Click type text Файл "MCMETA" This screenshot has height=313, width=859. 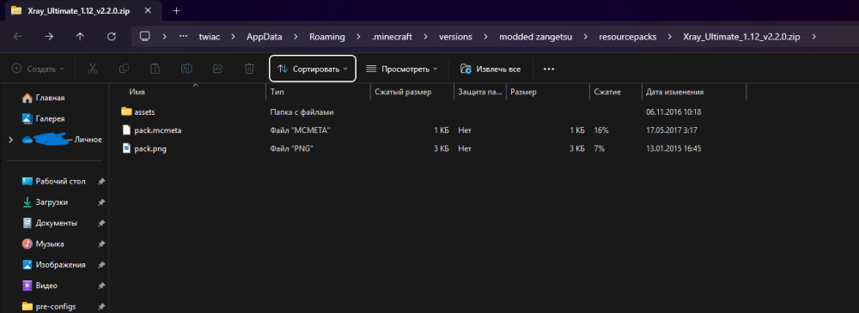[x=300, y=130]
